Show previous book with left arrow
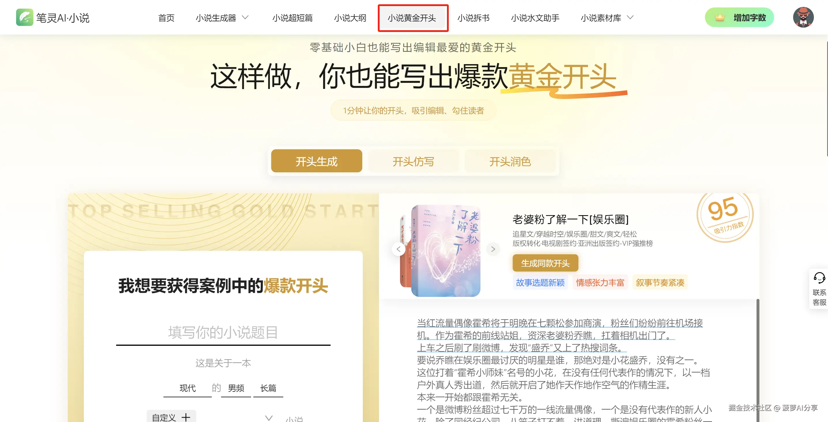Image resolution: width=828 pixels, height=422 pixels. [x=398, y=249]
